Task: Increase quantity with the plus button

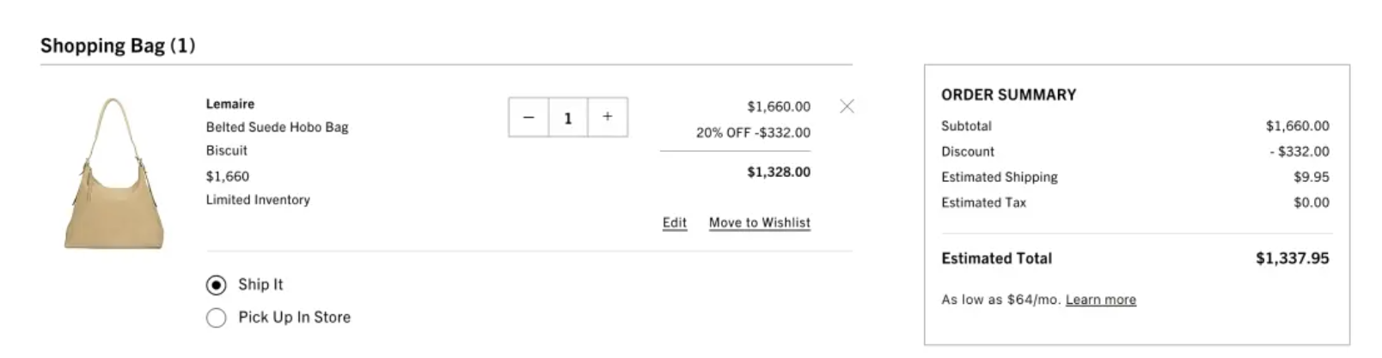Action: click(608, 117)
